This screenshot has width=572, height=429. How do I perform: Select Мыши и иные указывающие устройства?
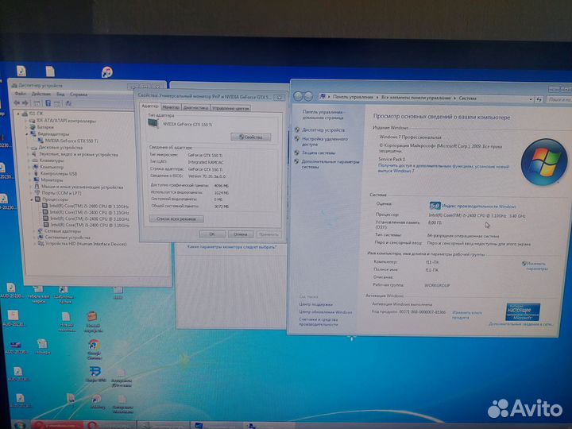[x=82, y=187]
